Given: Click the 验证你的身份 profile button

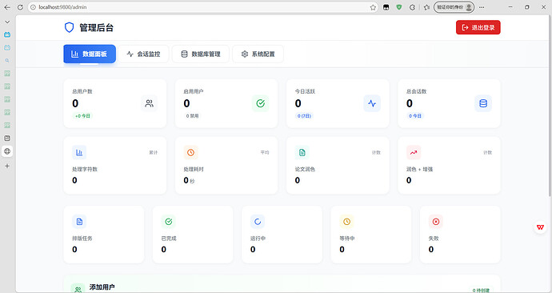Looking at the screenshot, I should (x=454, y=7).
